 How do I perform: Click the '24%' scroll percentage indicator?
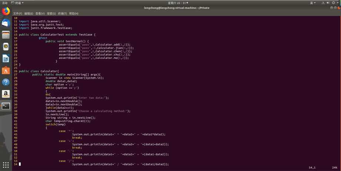[335, 168]
